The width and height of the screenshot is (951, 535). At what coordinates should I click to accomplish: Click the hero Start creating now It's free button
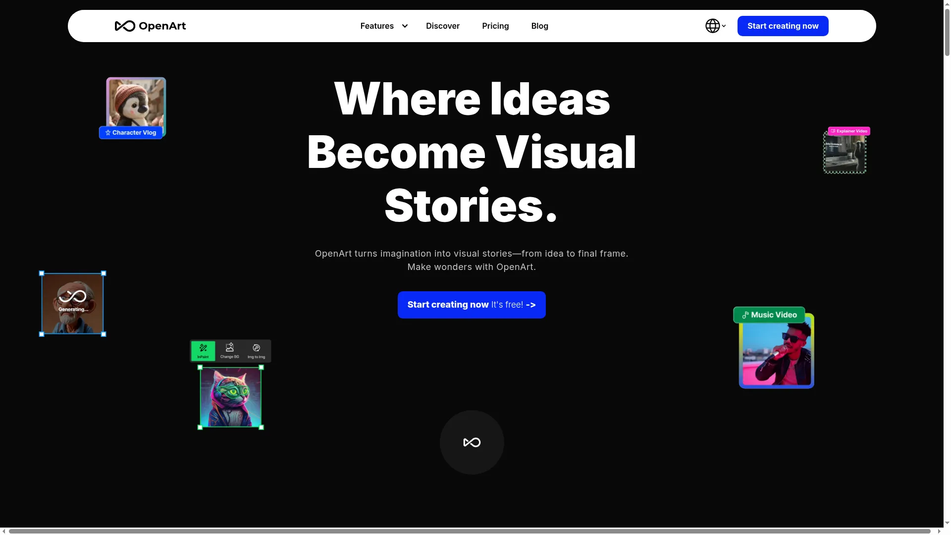click(472, 305)
